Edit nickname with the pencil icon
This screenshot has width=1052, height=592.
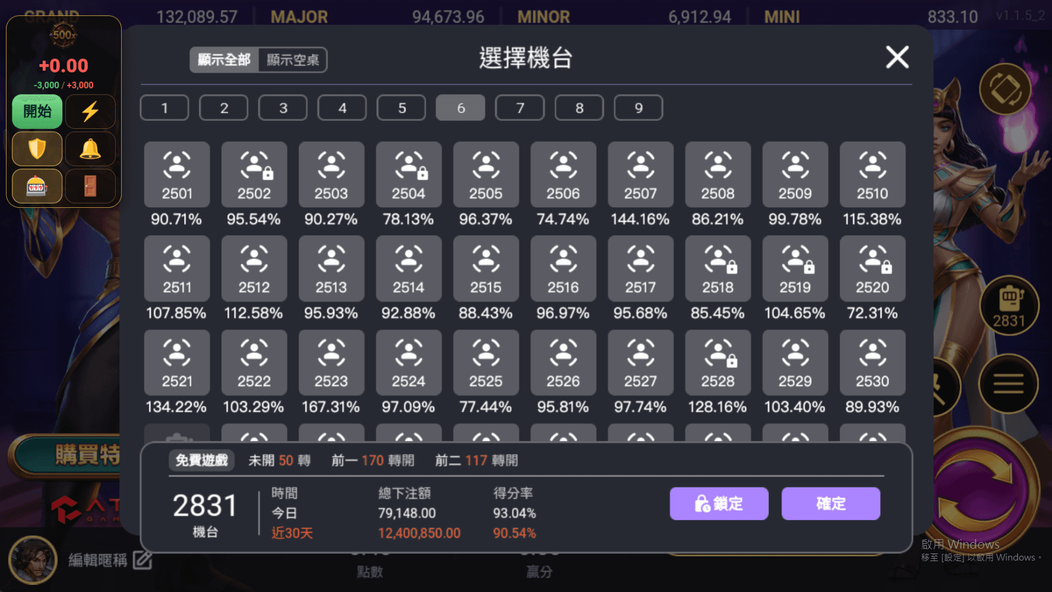[x=142, y=559]
